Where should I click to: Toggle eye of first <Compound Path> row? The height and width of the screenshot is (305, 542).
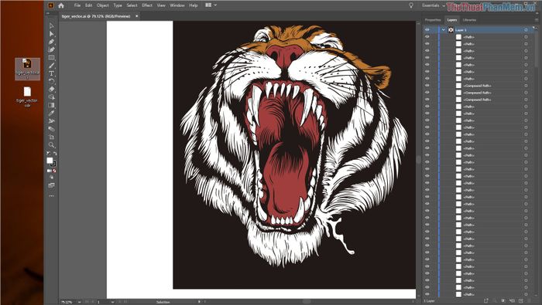[427, 86]
